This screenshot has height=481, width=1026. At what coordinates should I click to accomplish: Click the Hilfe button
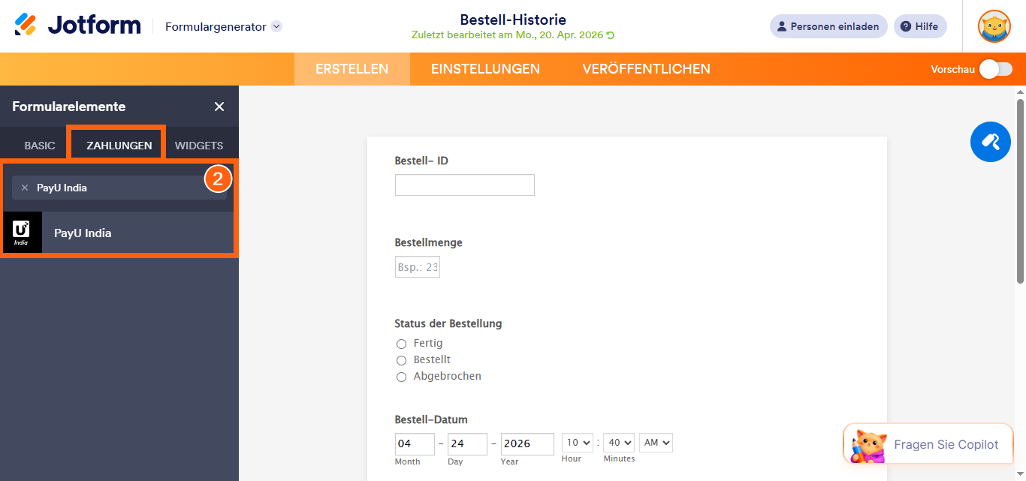tap(920, 26)
